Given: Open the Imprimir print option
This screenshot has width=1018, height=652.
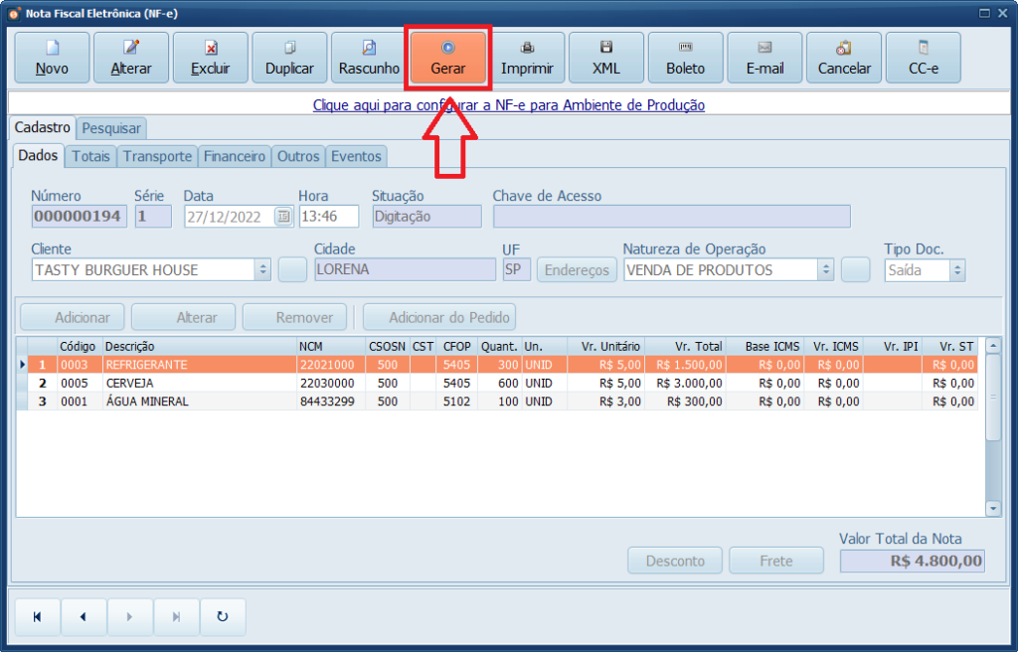Looking at the screenshot, I should coord(527,58).
